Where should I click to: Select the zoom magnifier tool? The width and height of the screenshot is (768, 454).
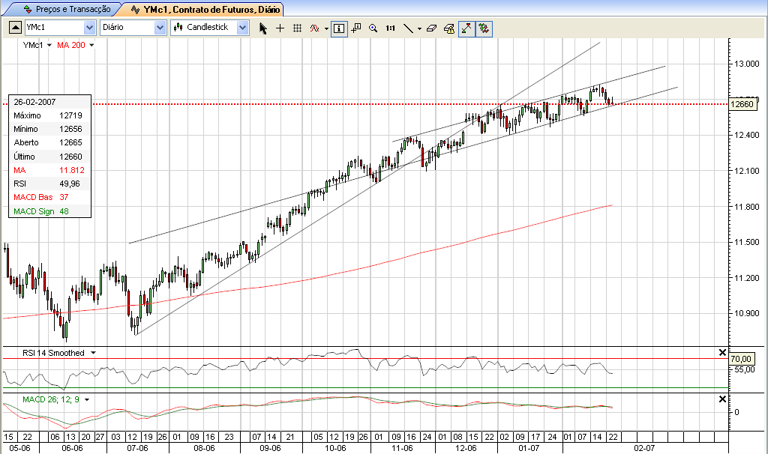pyautogui.click(x=373, y=28)
